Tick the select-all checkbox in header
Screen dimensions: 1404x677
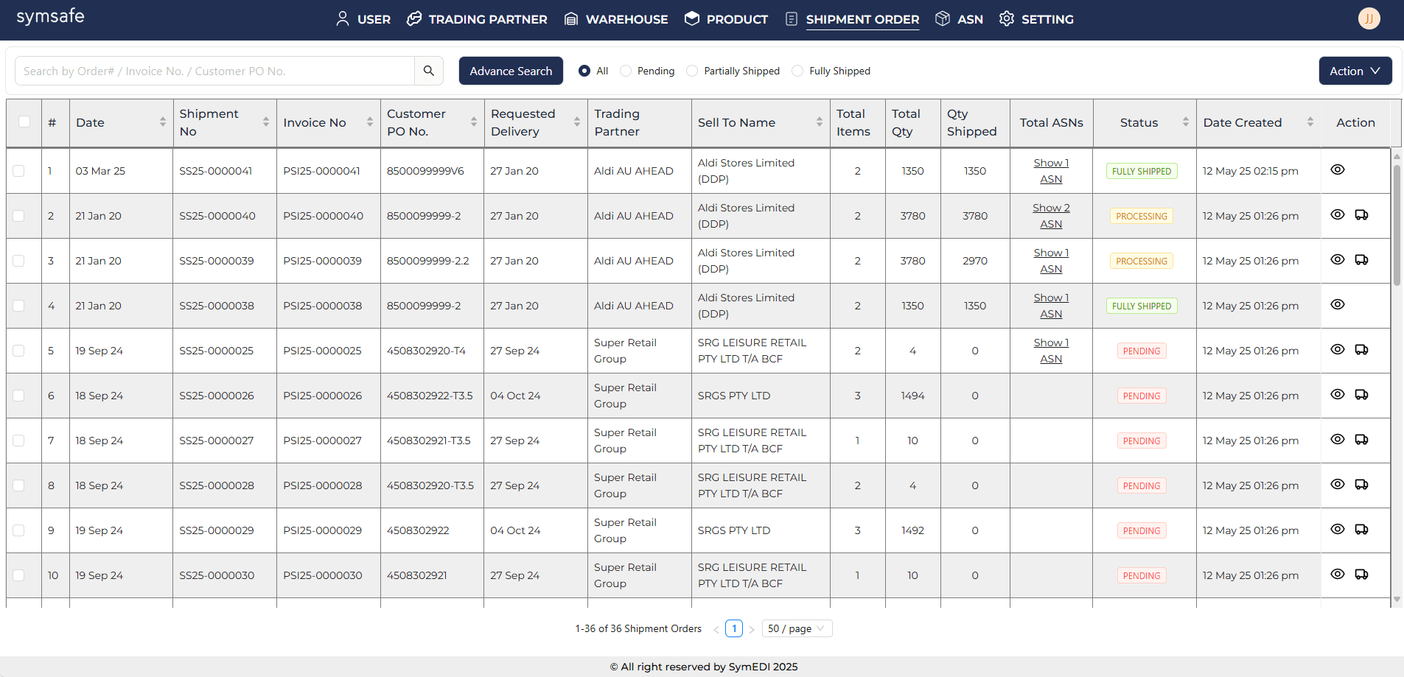(x=24, y=122)
